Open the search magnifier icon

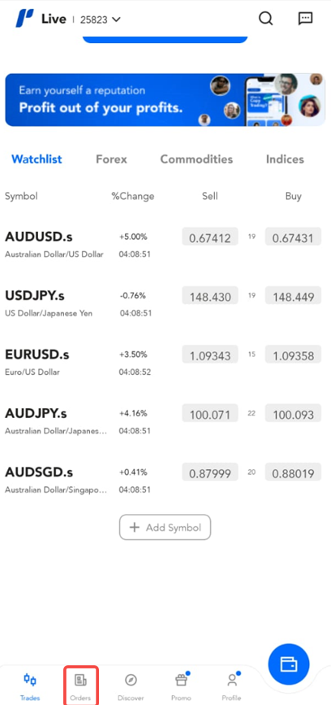point(265,19)
